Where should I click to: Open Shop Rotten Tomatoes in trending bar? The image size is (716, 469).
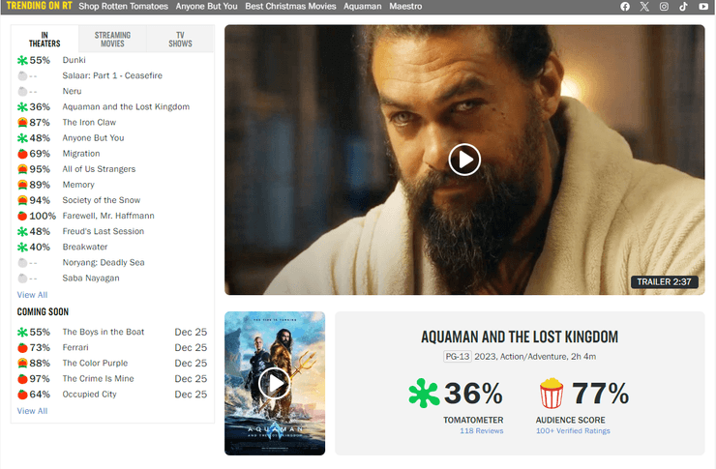(123, 7)
